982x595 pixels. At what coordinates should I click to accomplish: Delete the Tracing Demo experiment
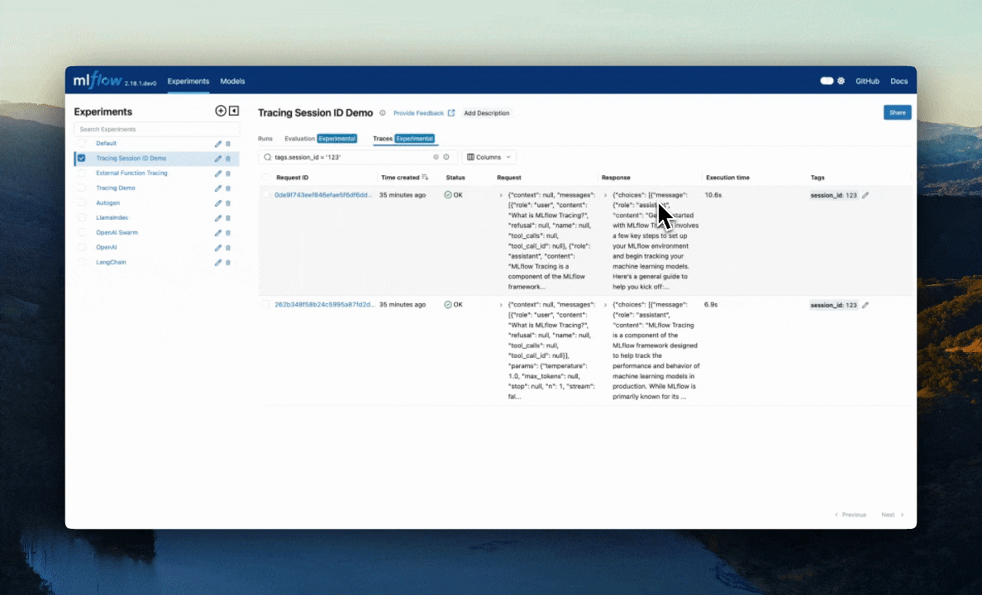228,188
